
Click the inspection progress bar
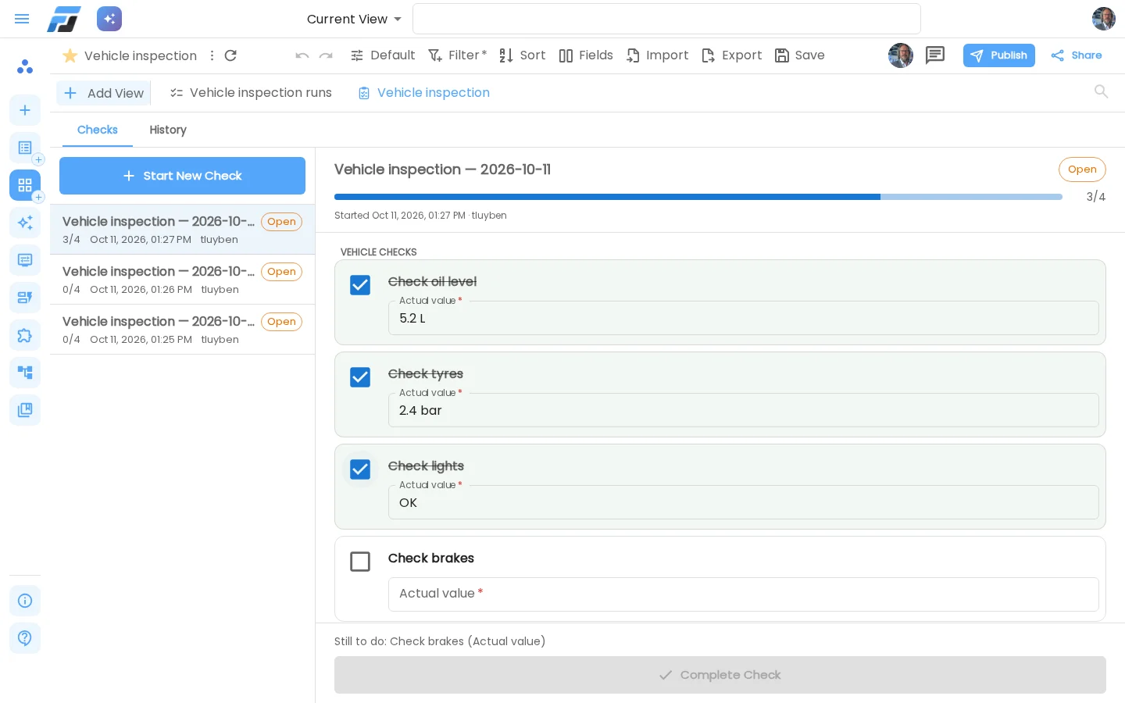pos(698,197)
